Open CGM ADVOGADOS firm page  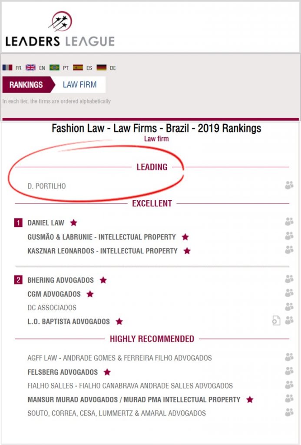coord(54,294)
